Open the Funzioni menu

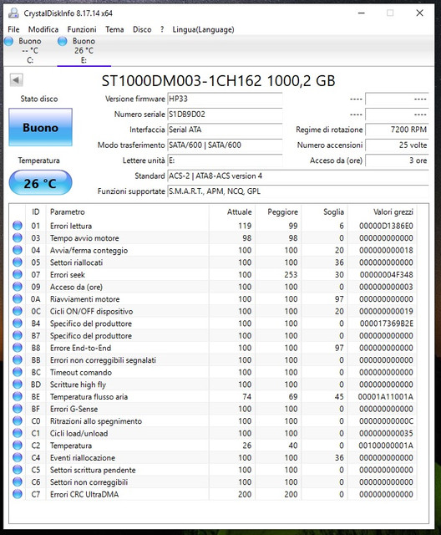coord(82,29)
